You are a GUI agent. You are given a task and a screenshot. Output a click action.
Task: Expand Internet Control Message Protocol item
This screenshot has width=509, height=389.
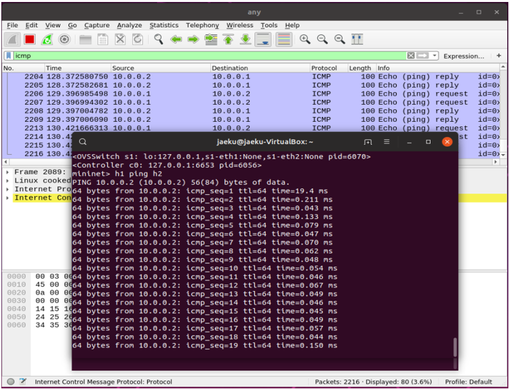[7, 197]
